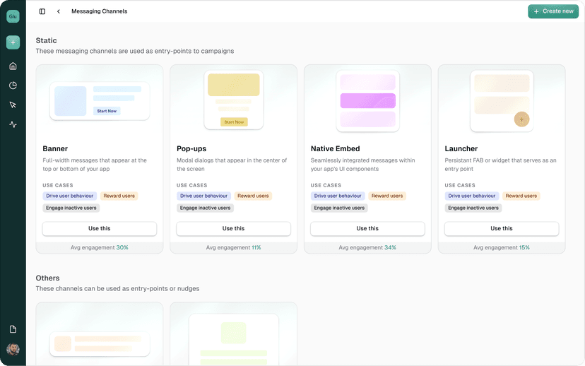Click the Others section heading

48,278
